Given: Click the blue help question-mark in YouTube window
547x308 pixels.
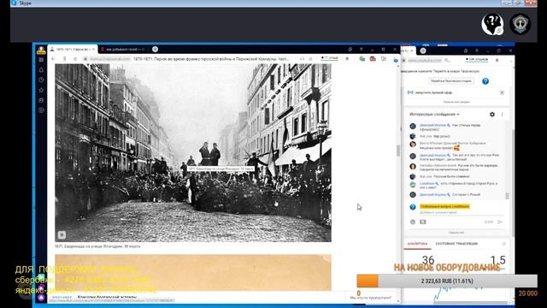Looking at the screenshot, I should click(485, 81).
